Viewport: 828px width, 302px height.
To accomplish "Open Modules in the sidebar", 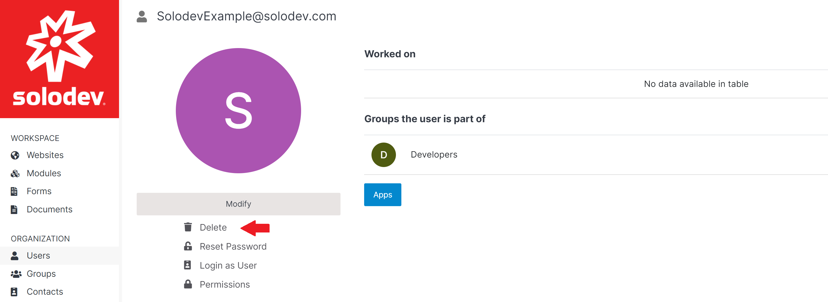I will (x=44, y=174).
